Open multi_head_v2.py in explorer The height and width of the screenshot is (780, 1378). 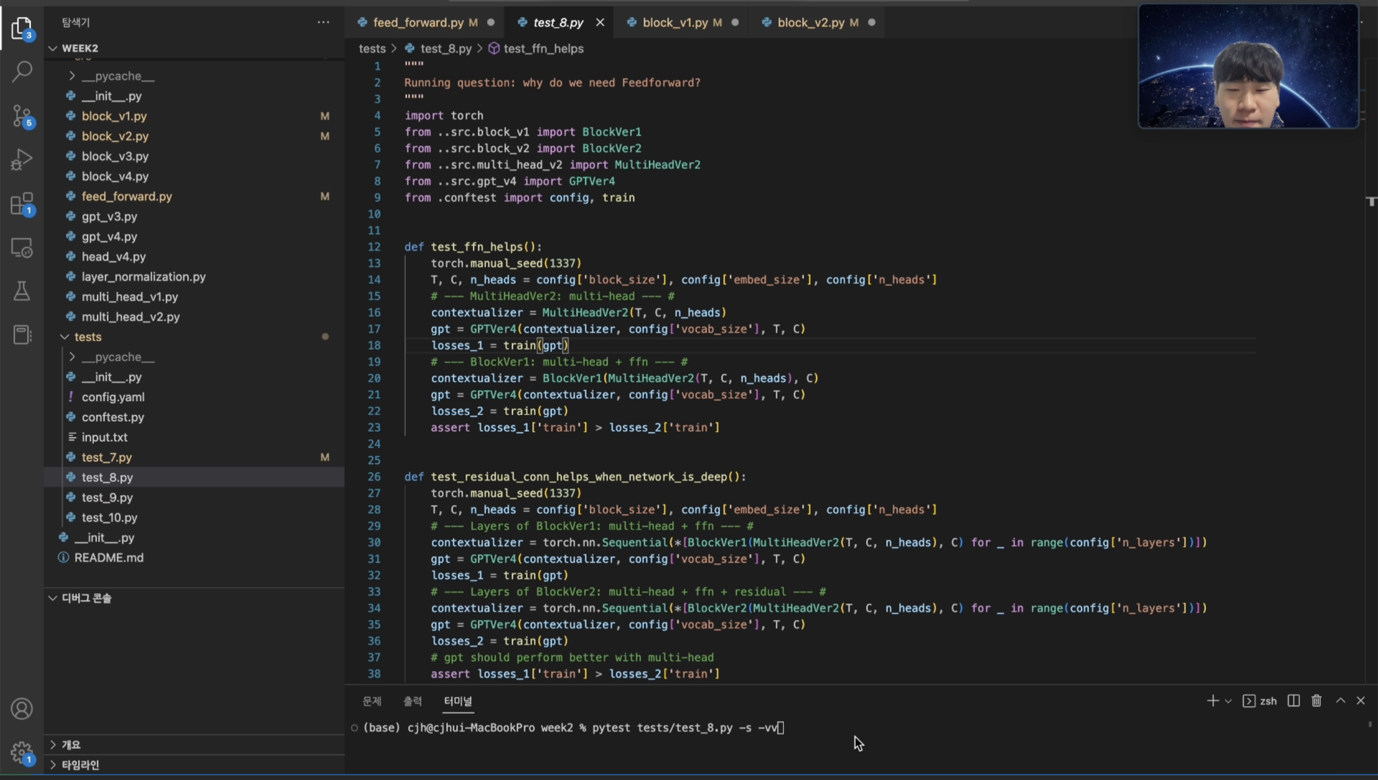tap(194, 317)
